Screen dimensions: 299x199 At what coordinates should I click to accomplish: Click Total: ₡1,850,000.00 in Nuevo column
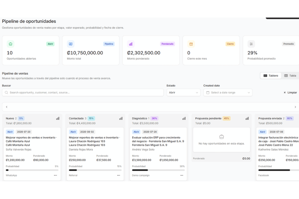pyautogui.click(x=19, y=123)
